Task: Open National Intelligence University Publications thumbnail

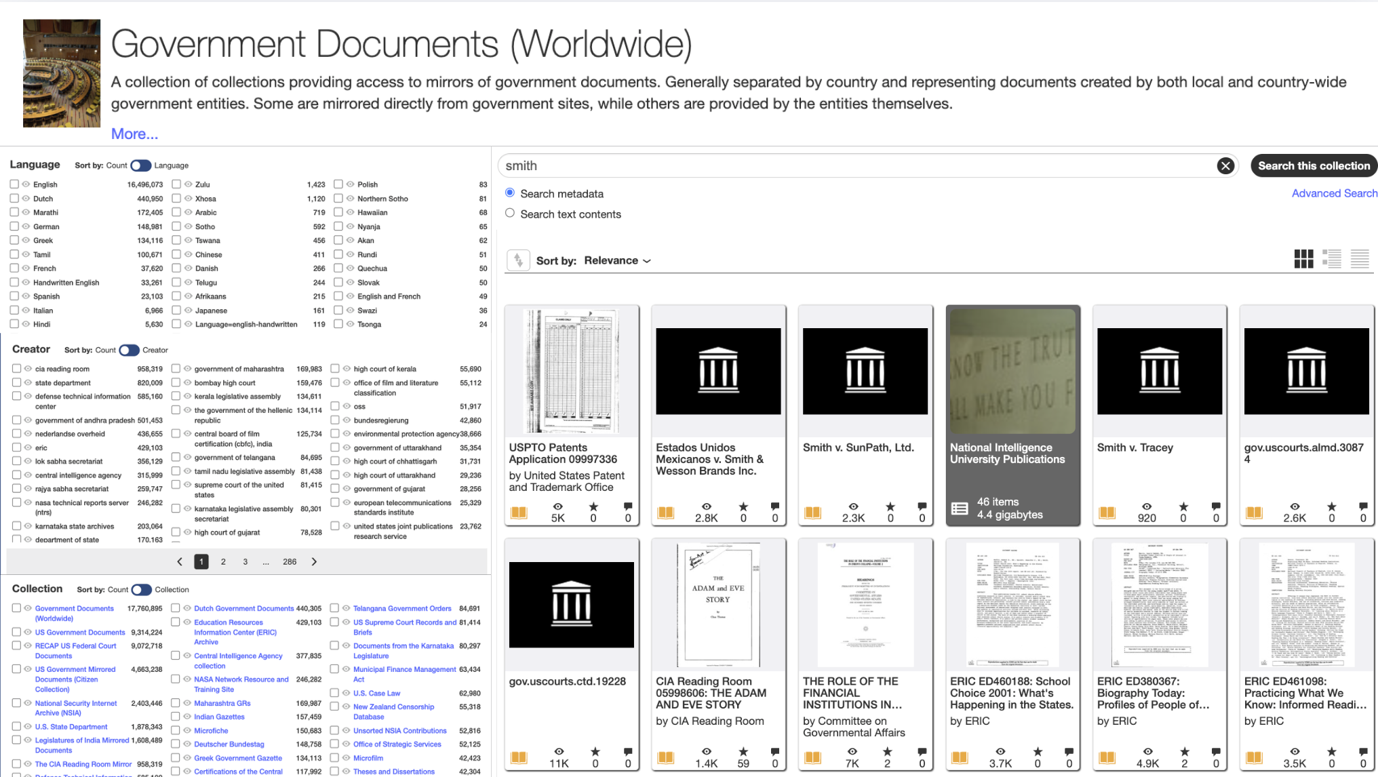Action: [1012, 371]
